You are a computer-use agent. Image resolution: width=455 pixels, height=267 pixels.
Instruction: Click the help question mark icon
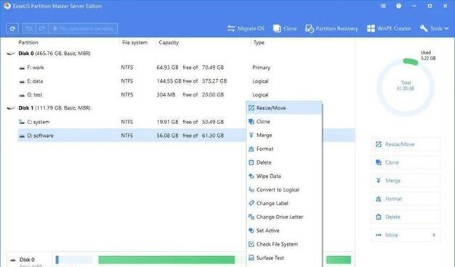point(399,6)
